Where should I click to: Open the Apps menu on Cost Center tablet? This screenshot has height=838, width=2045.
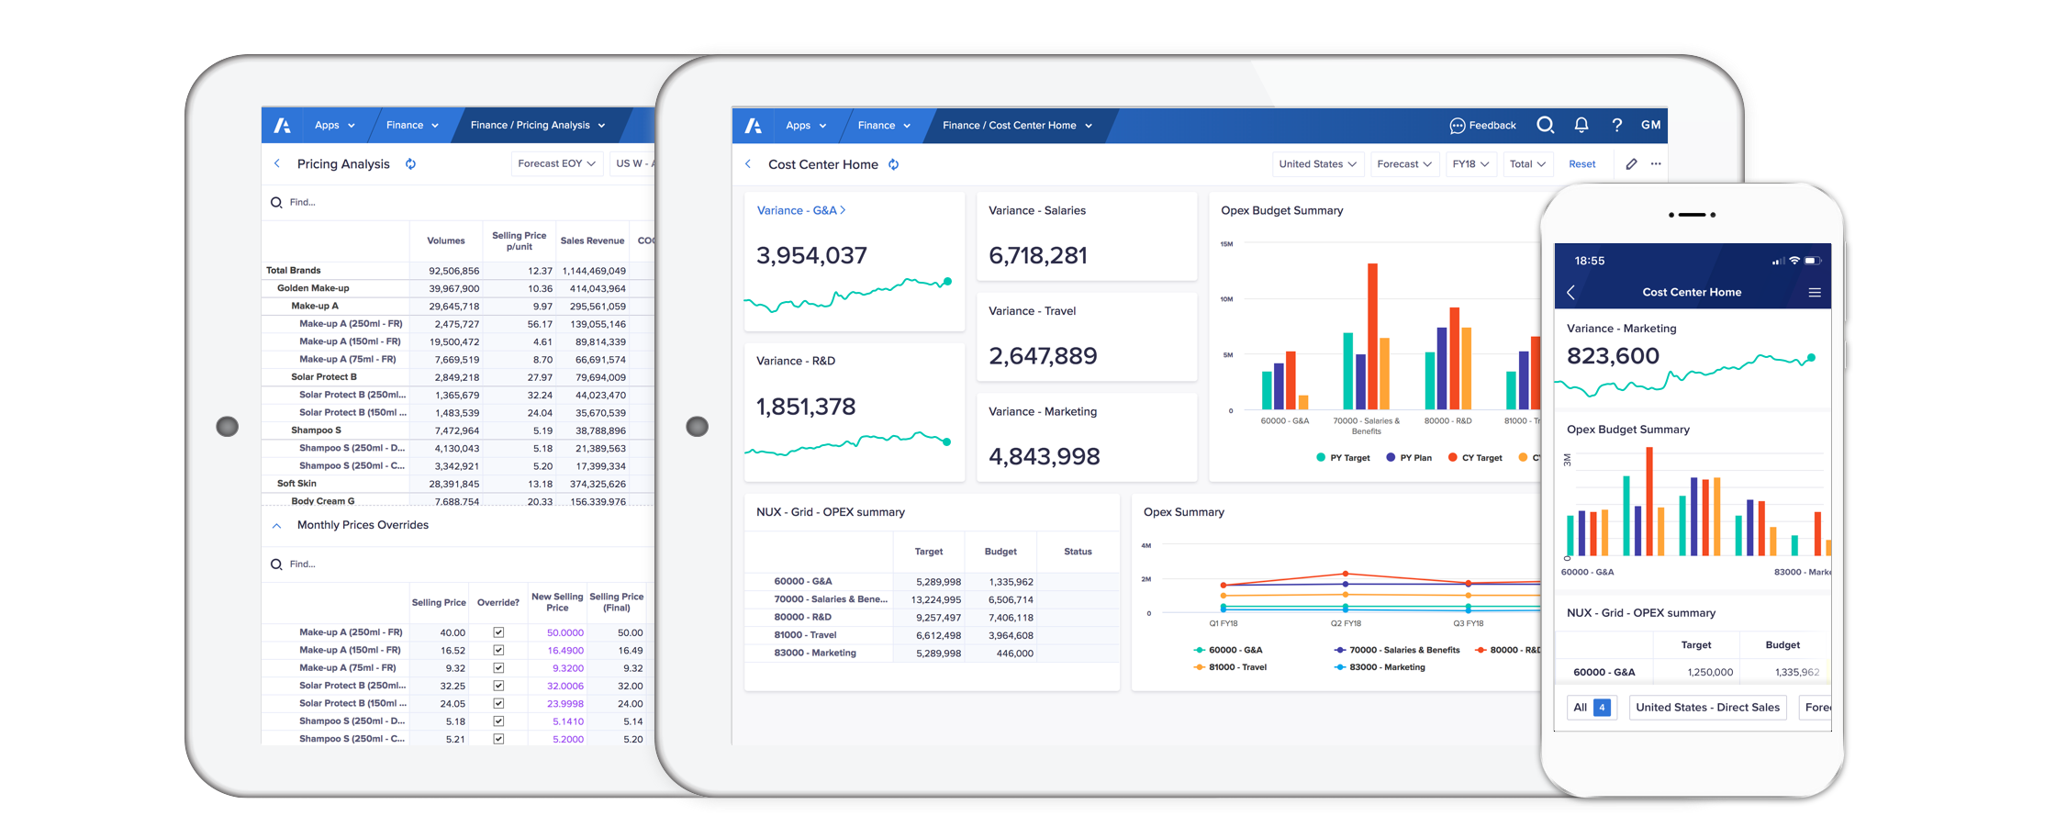coord(806,126)
